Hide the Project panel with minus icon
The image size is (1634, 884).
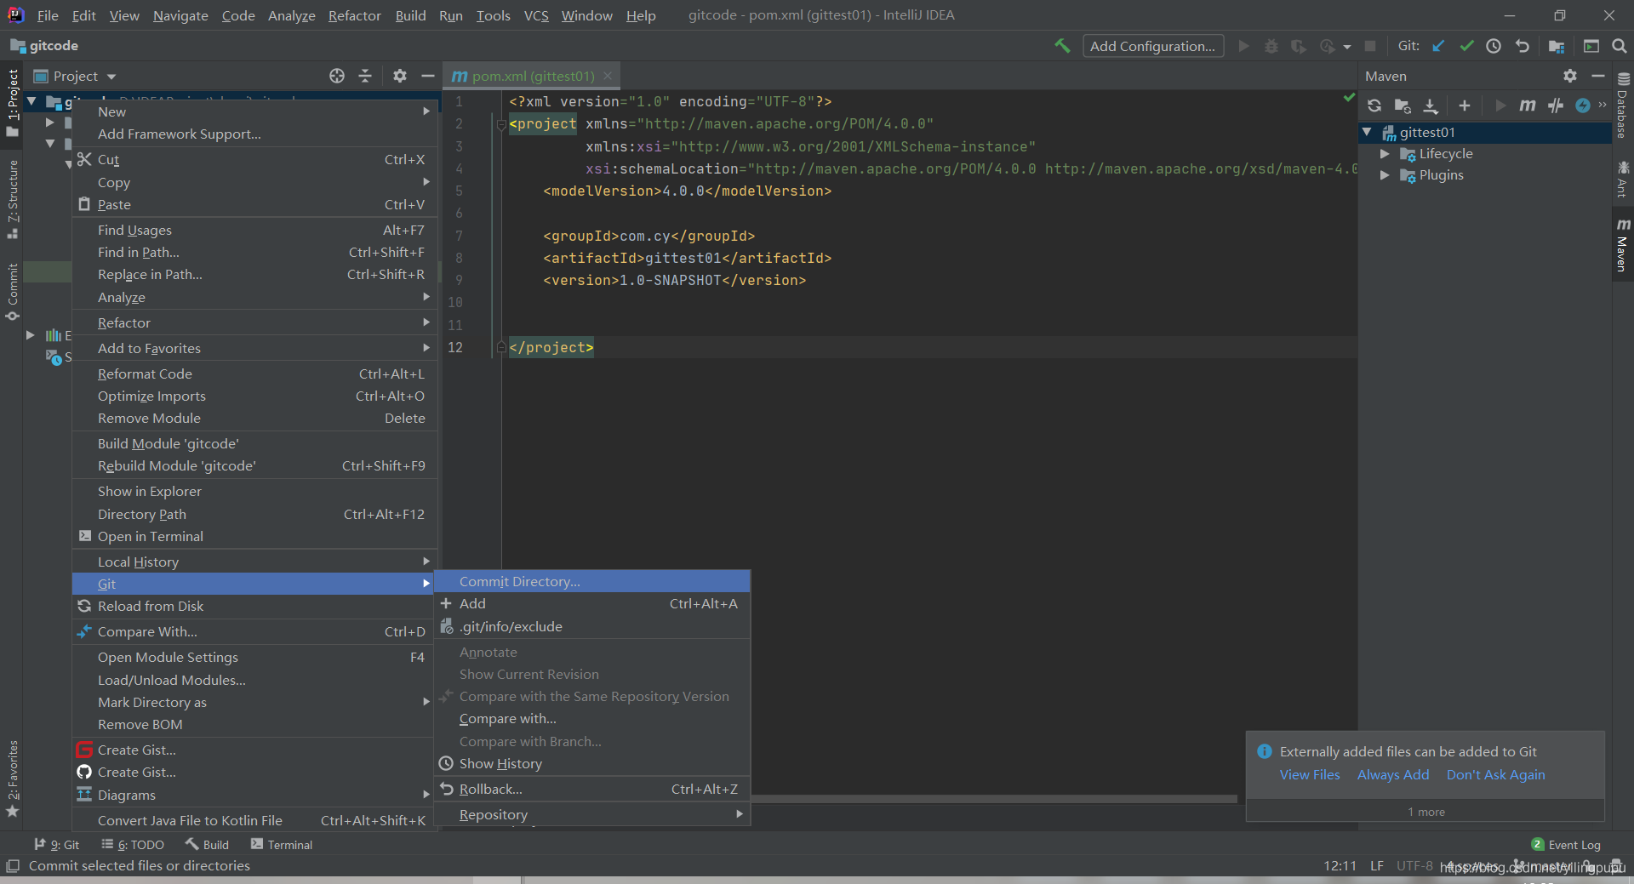pos(427,76)
